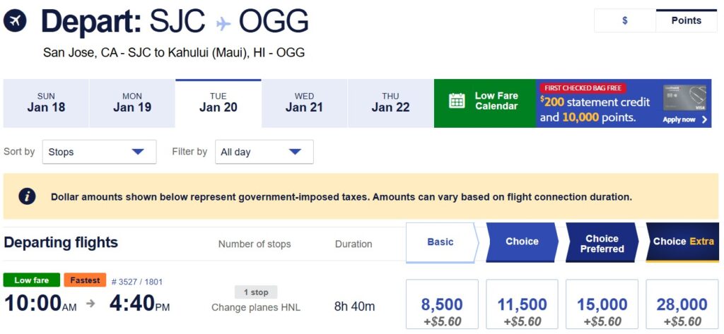Viewport: 724px width, 334px height.
Task: Select the Sun Jan 18 date tab
Action: coord(46,103)
